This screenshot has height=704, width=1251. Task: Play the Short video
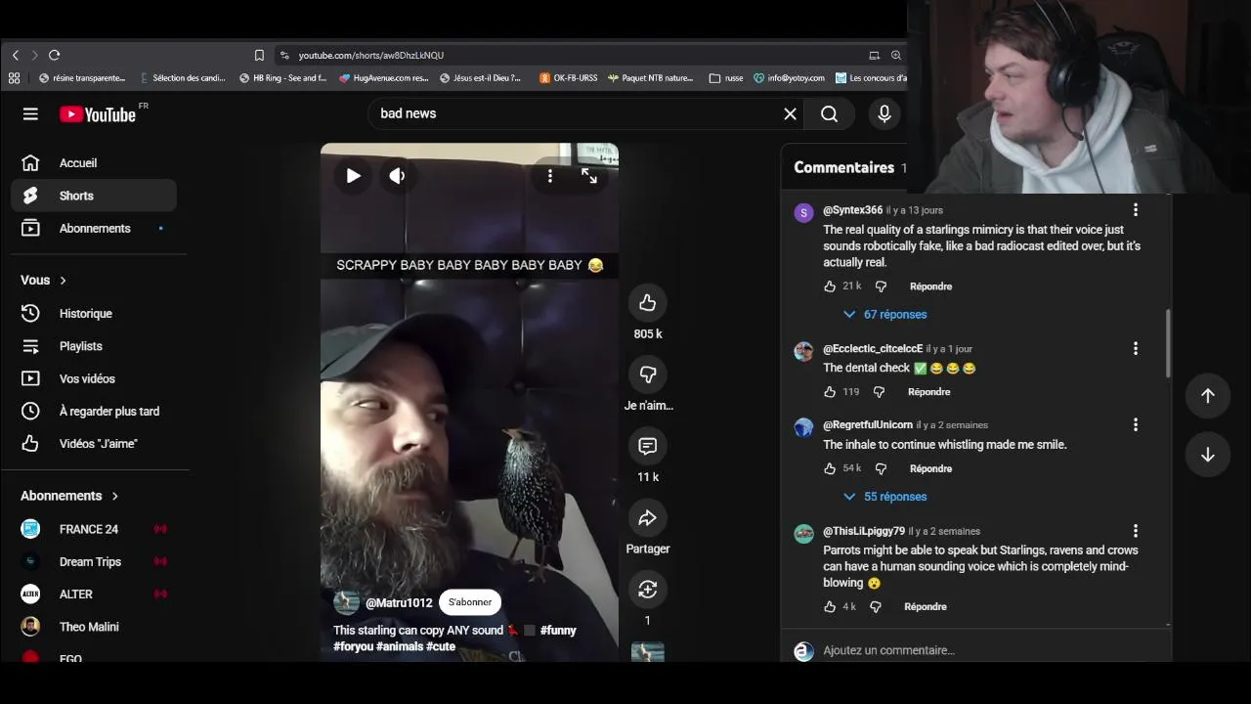(x=354, y=176)
